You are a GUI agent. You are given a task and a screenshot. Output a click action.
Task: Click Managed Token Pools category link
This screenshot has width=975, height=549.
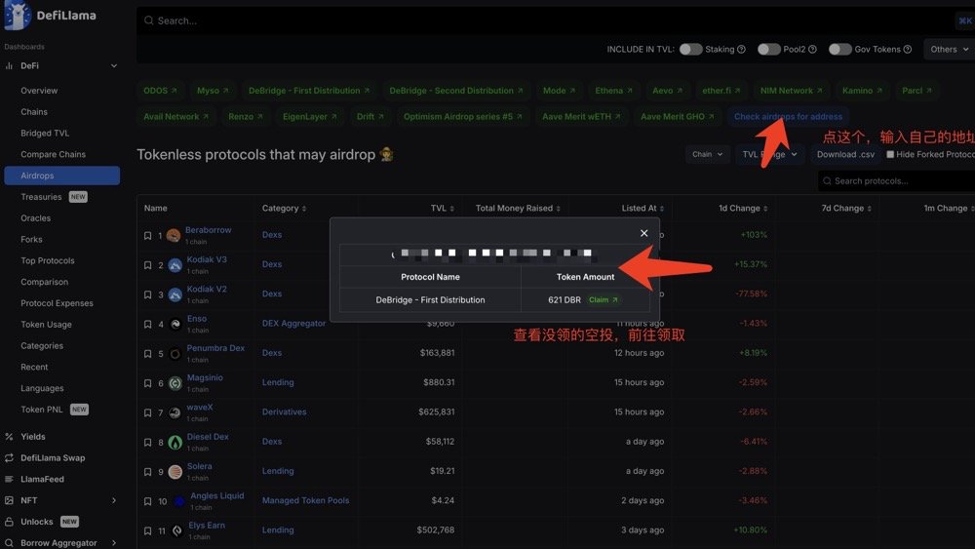coord(305,500)
